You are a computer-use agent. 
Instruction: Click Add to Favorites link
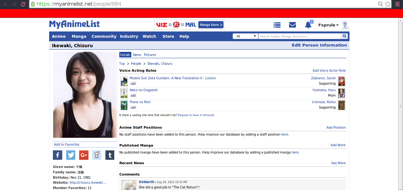[x=66, y=144]
